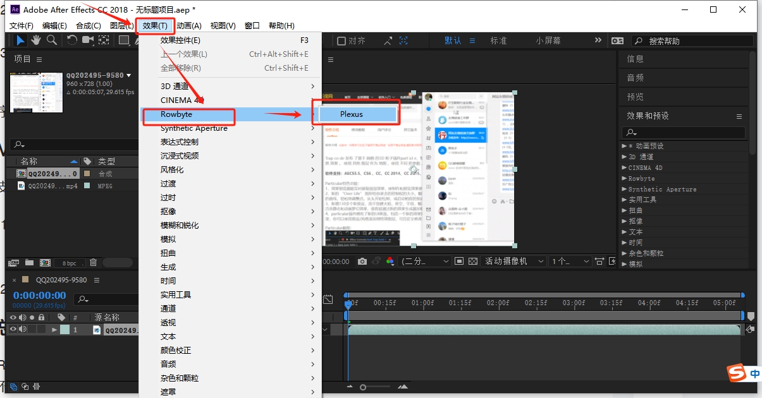Hide layer 1 using the eye toggle
The width and height of the screenshot is (762, 398).
click(x=13, y=329)
